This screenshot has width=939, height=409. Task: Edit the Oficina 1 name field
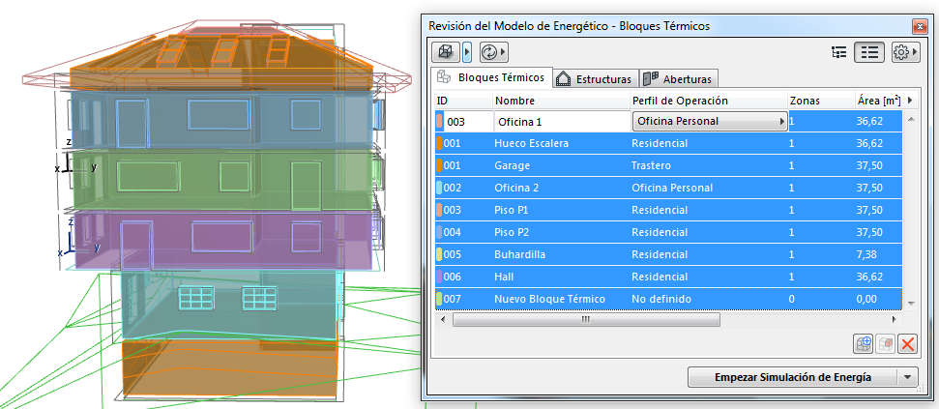562,122
